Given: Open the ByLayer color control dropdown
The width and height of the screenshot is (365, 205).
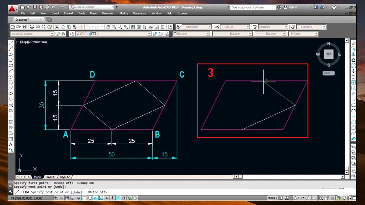Looking at the screenshot, I should coord(208,34).
